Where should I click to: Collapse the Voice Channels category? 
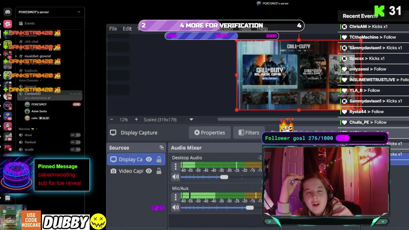pyautogui.click(x=30, y=80)
